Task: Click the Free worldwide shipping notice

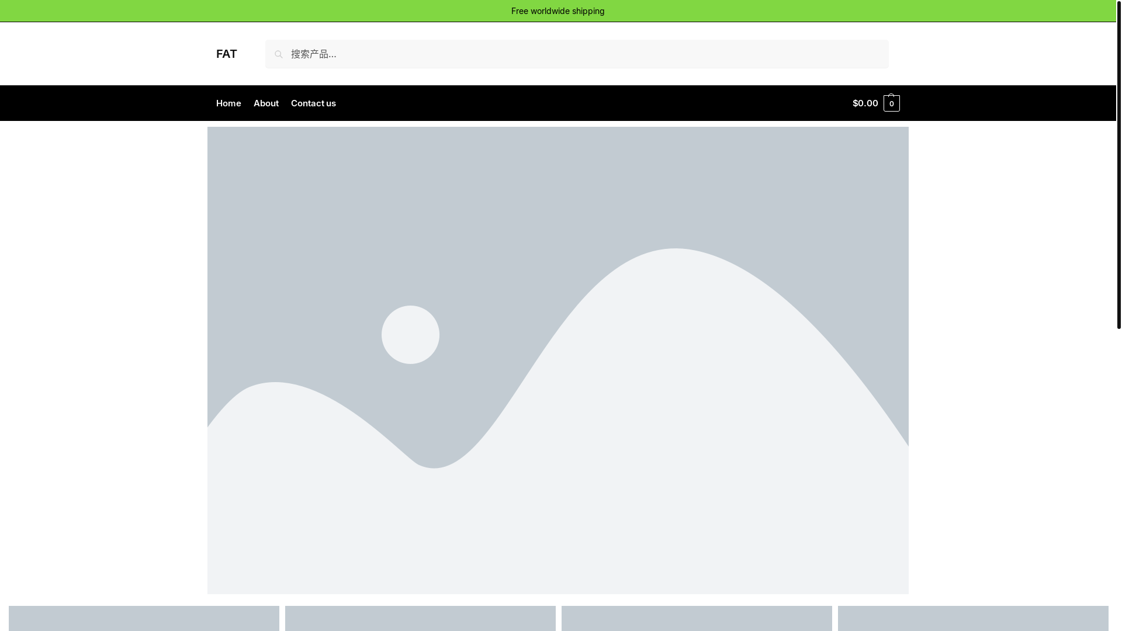Action: click(557, 11)
